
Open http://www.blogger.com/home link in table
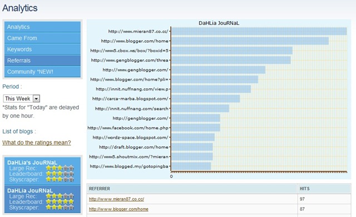(118, 209)
